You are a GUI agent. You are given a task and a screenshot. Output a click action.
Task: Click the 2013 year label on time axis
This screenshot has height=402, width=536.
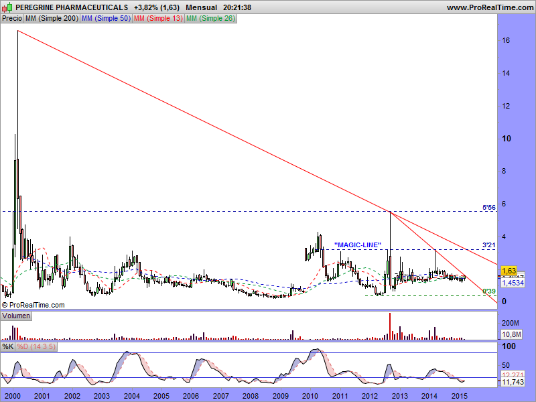[x=399, y=396]
